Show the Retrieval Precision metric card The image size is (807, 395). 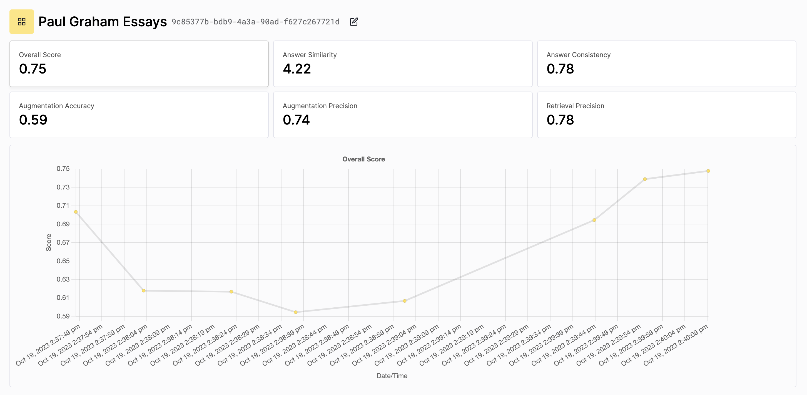pyautogui.click(x=666, y=115)
